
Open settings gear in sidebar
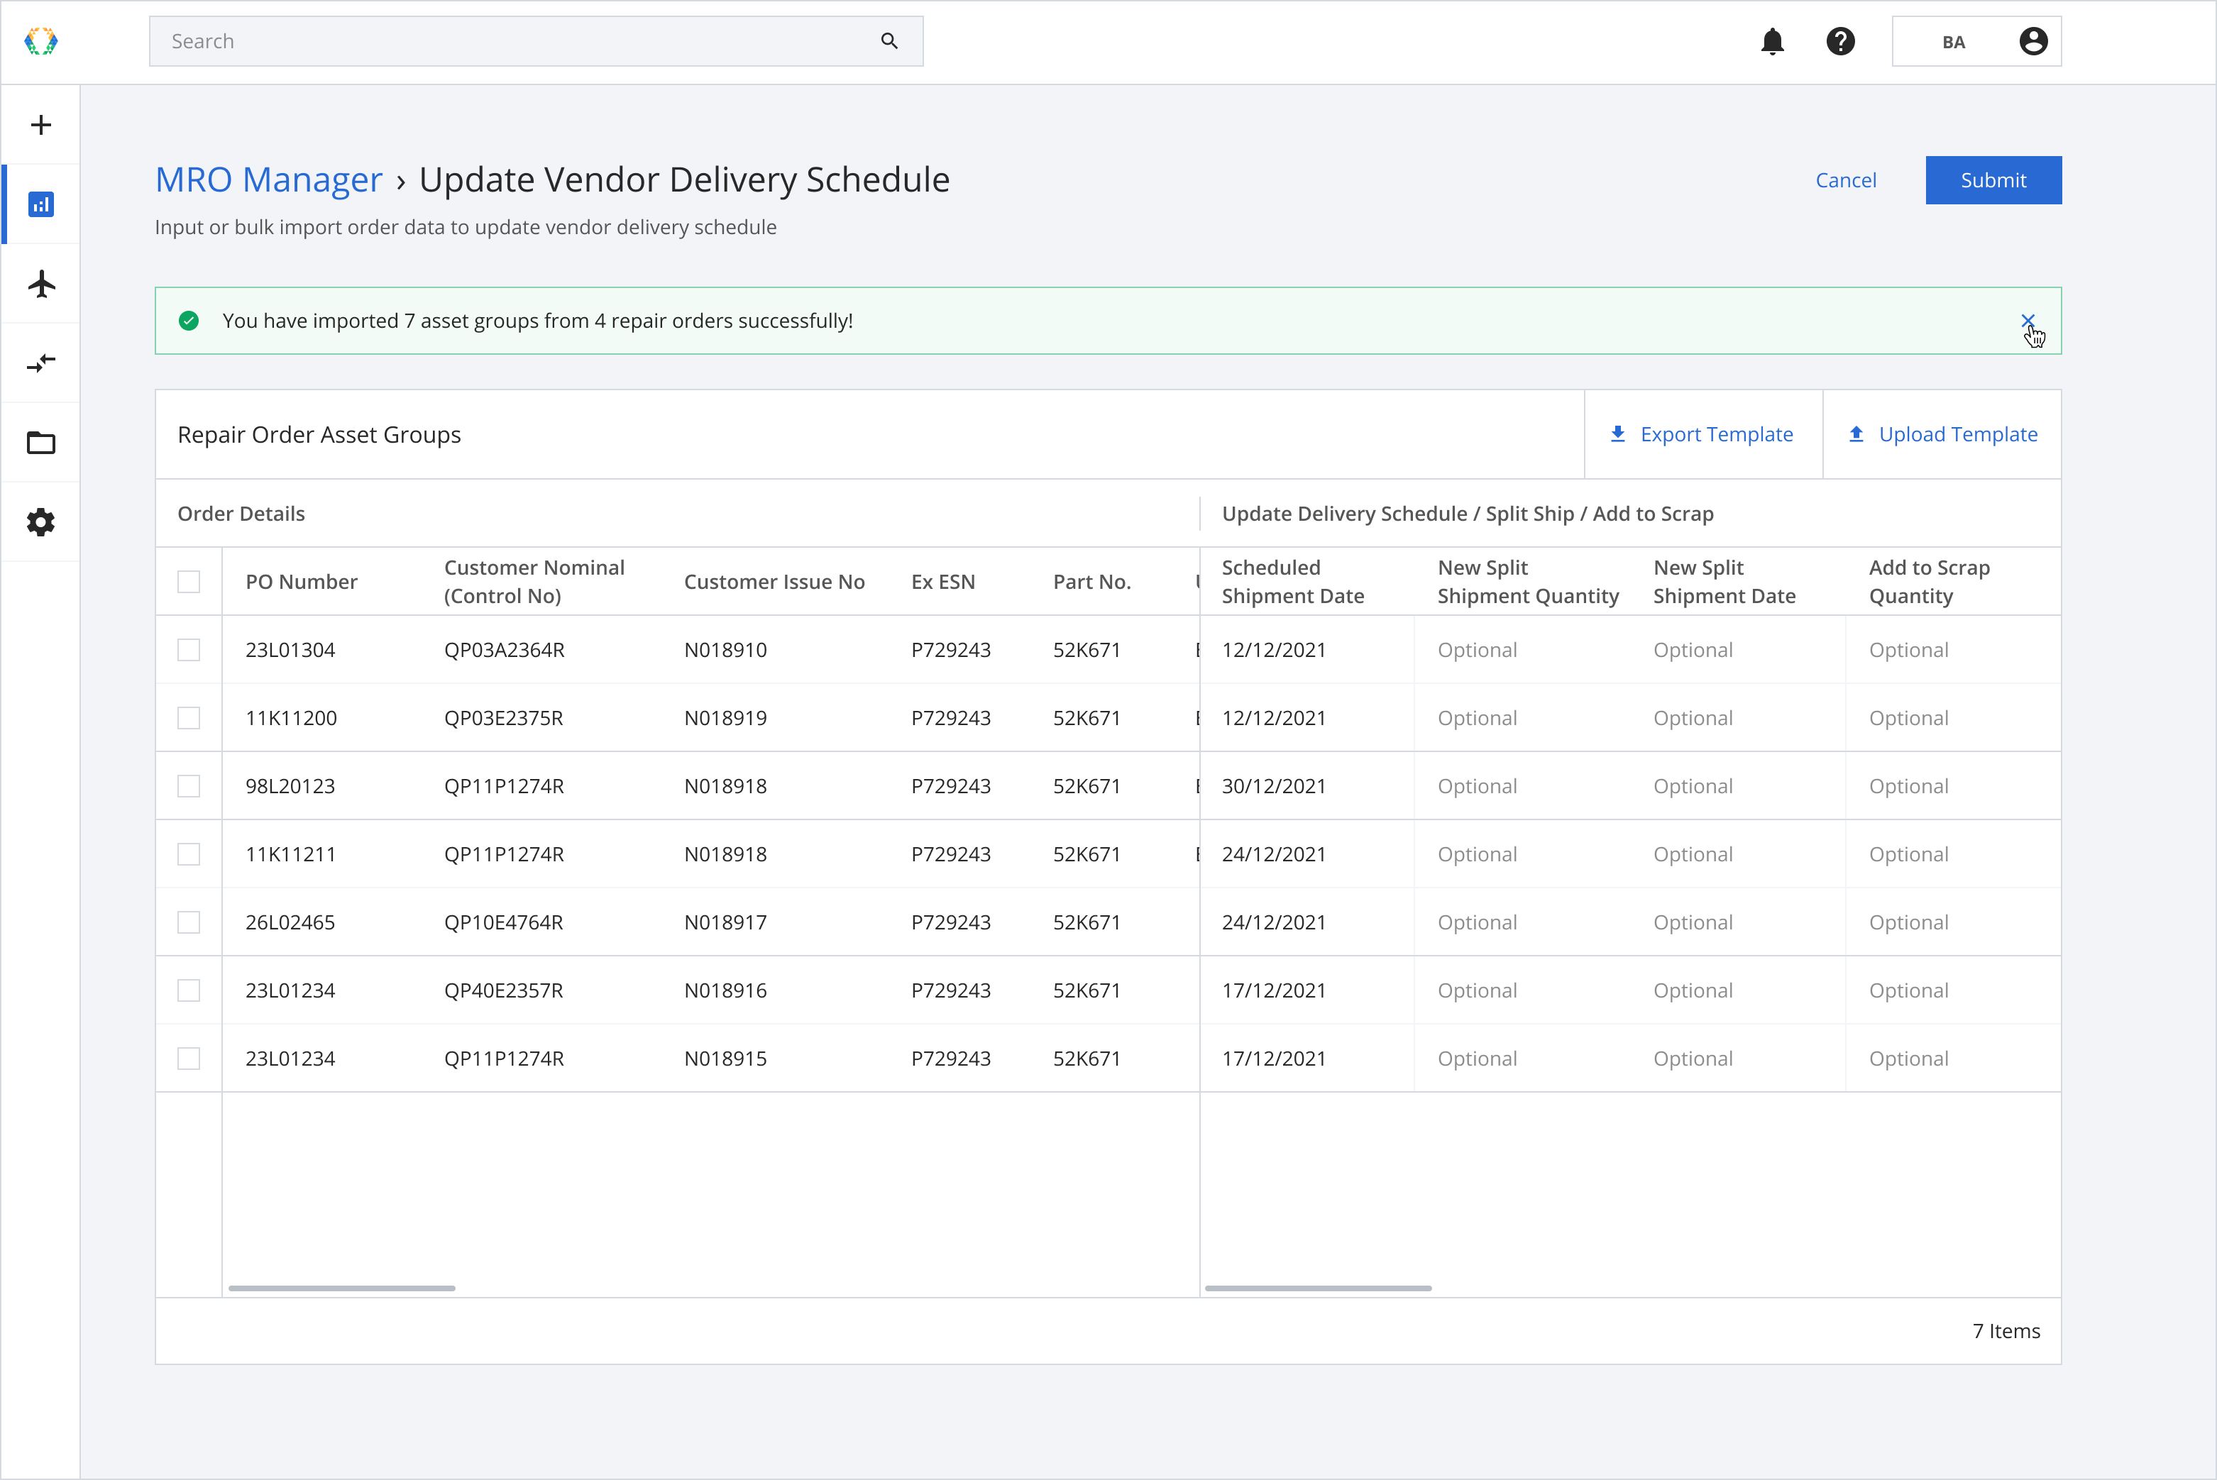coord(40,522)
